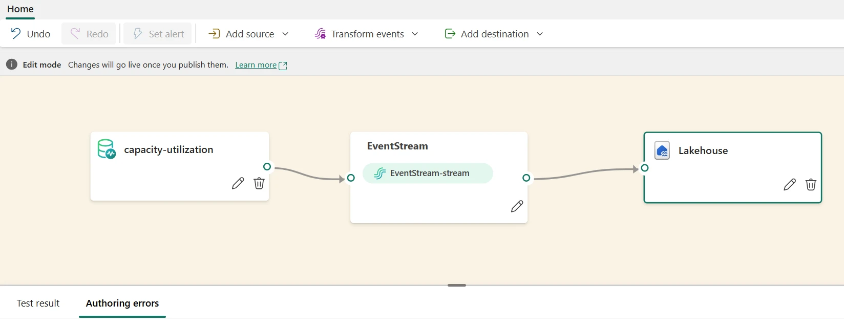Click the EventStream-stream wave icon

[379, 173]
